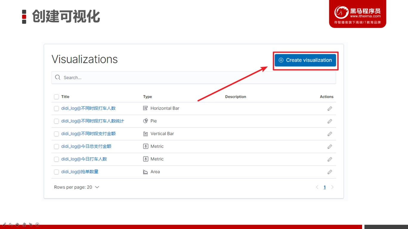Edit didi_log@不同时段打车人数 via pencil icon
Screen dimensions: 408x229
tap(330, 109)
